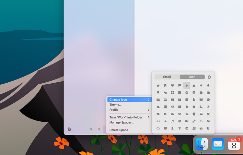Choose the video camera icon
Image resolution: width=243 pixels, height=155 pixels.
(x=187, y=121)
